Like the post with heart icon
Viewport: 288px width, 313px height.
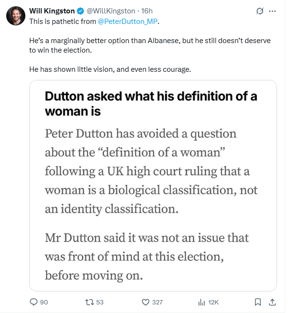coord(146,302)
